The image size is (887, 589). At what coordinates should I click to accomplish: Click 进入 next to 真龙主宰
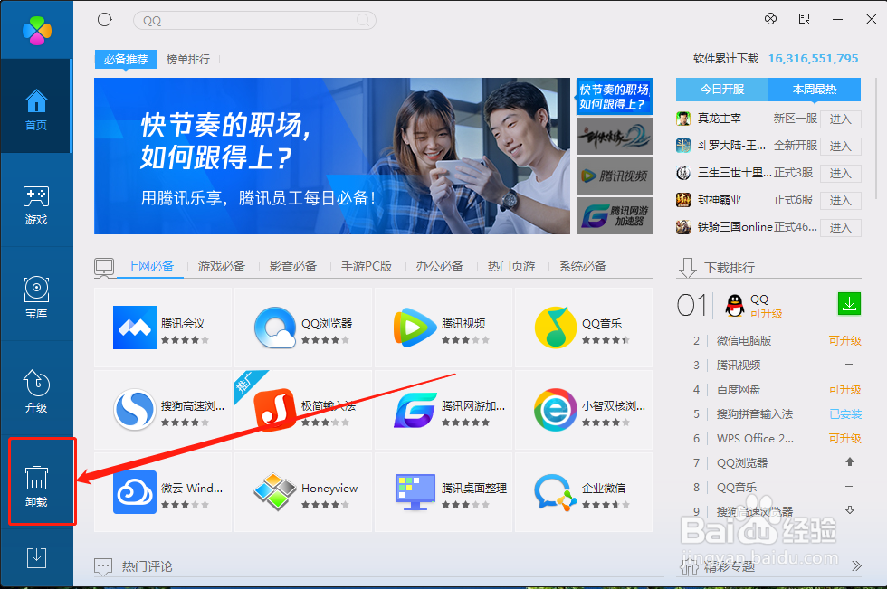click(839, 119)
